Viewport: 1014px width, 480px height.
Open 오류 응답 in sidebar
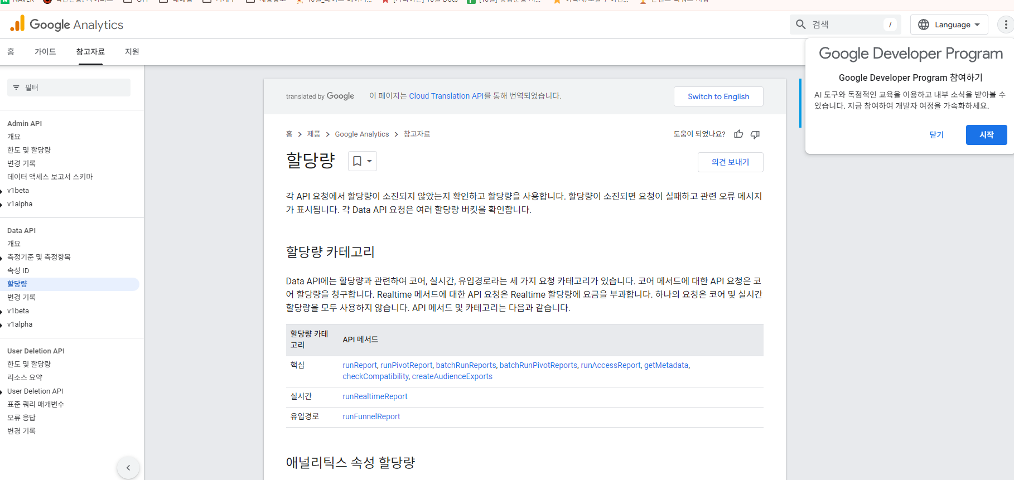pos(21,418)
